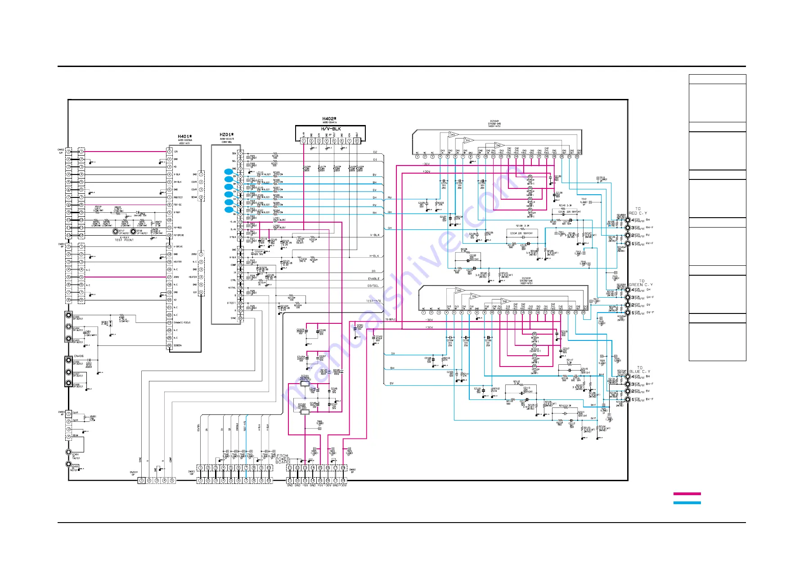Click the H-BLK bus signal label
The image size is (804, 568).
coord(374,256)
